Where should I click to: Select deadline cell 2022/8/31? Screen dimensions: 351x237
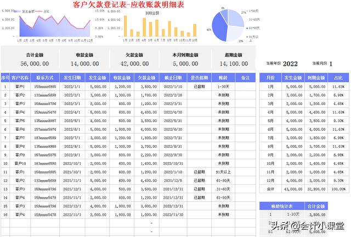click(x=173, y=146)
